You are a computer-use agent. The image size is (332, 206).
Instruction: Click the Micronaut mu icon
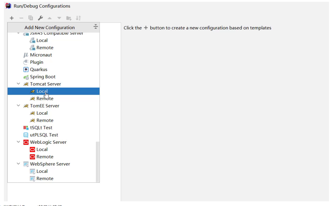[x=26, y=55]
